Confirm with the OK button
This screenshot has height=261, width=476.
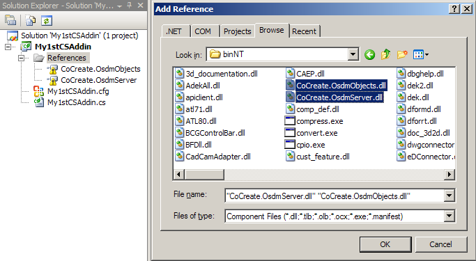pos(385,244)
